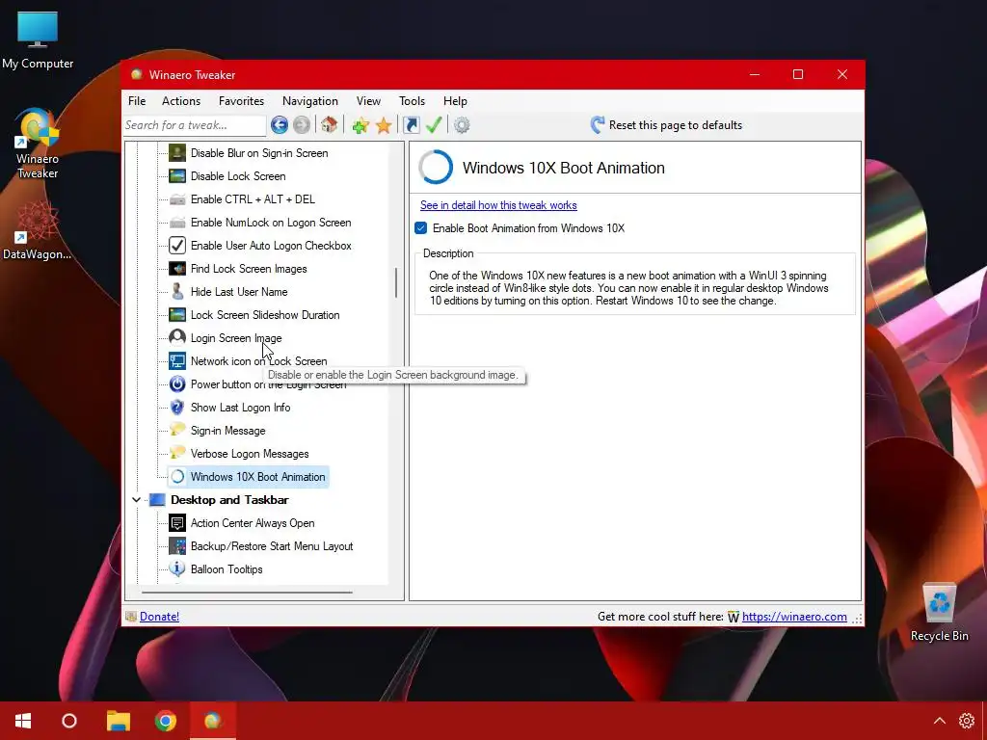This screenshot has width=987, height=740.
Task: Click the DataWagon desktop shortcut
Action: tap(37, 230)
